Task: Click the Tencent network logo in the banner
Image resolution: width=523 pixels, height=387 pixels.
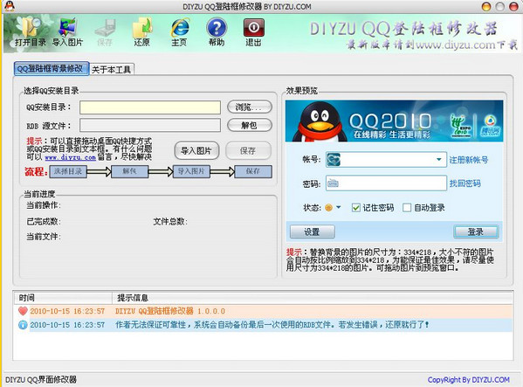Action: [490, 125]
